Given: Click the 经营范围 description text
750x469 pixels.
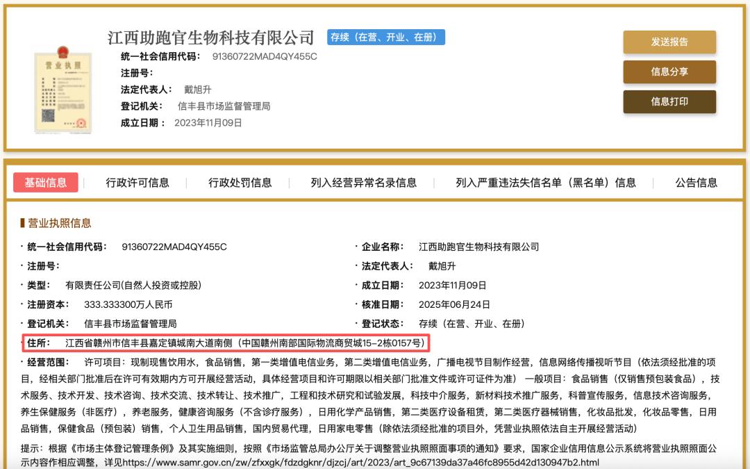Looking at the screenshot, I should pos(370,395).
